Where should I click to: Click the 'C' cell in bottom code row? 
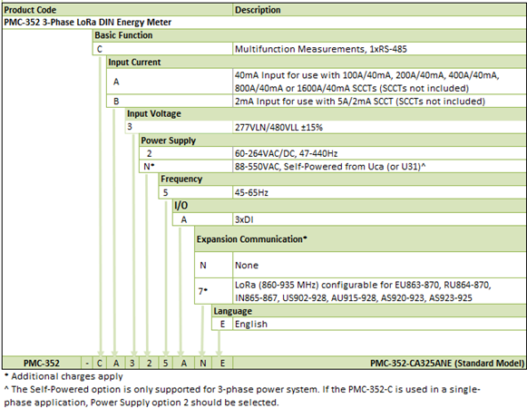click(100, 363)
